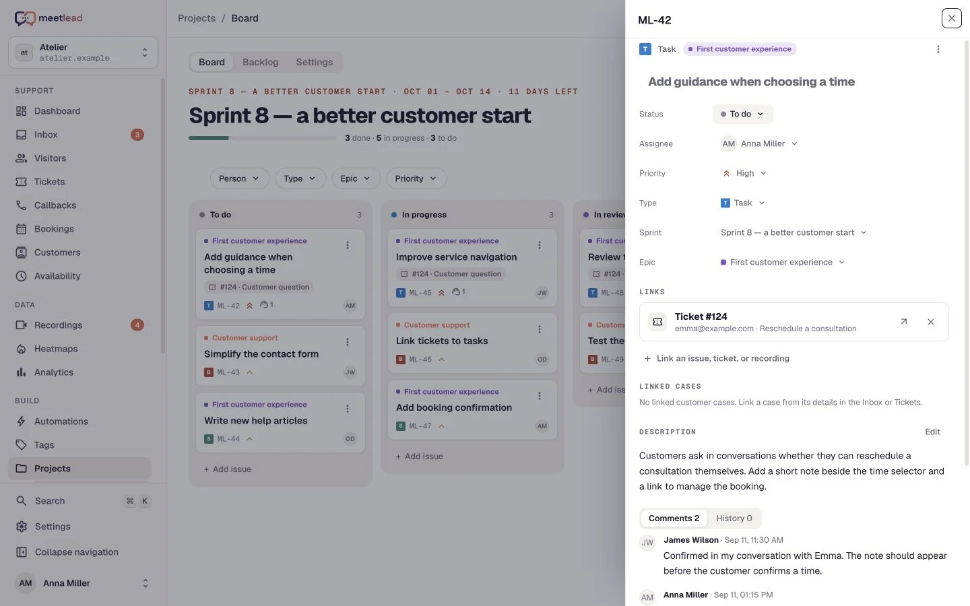Open menu on Simplify the contact form card
The height and width of the screenshot is (606, 970).
348,342
